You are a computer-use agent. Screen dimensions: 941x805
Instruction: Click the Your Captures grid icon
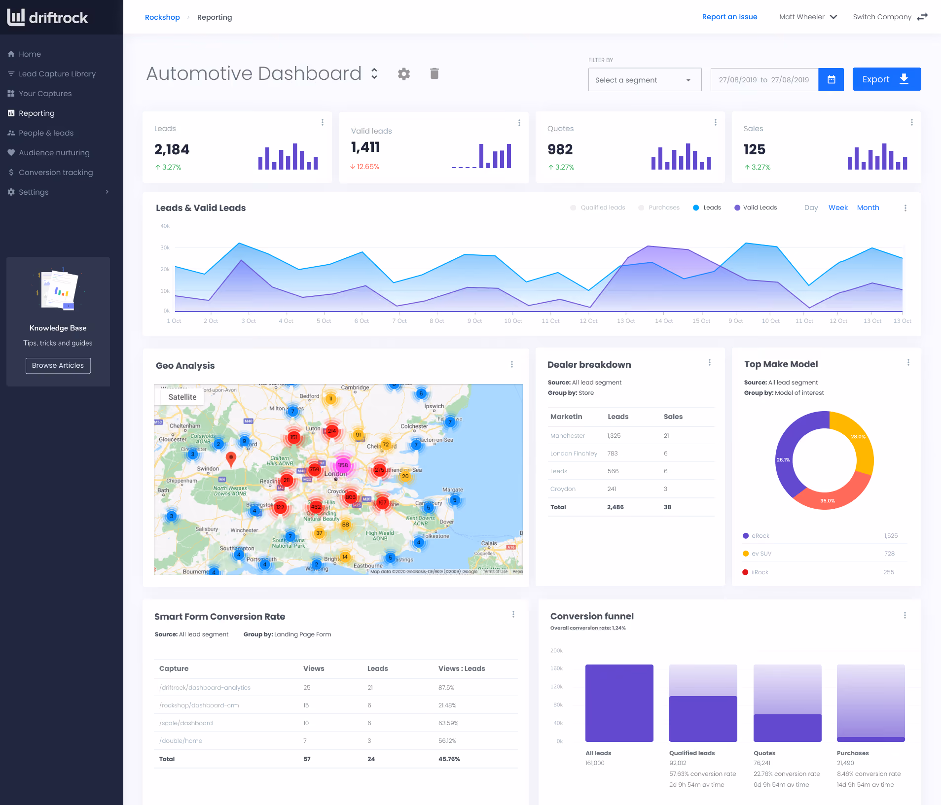11,94
